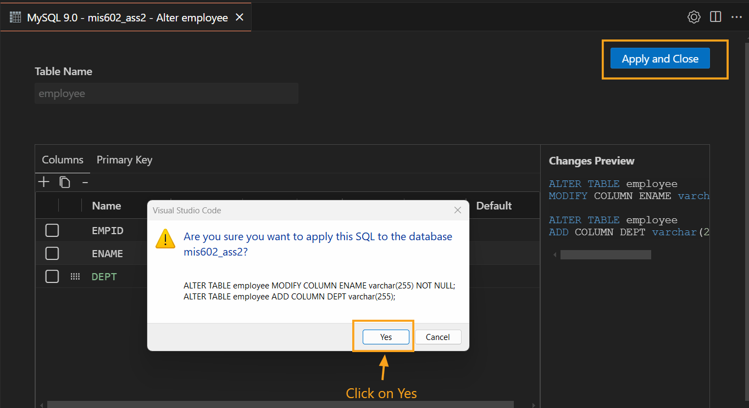Check the checkbox on the EMPID row
The width and height of the screenshot is (749, 408).
click(x=52, y=230)
